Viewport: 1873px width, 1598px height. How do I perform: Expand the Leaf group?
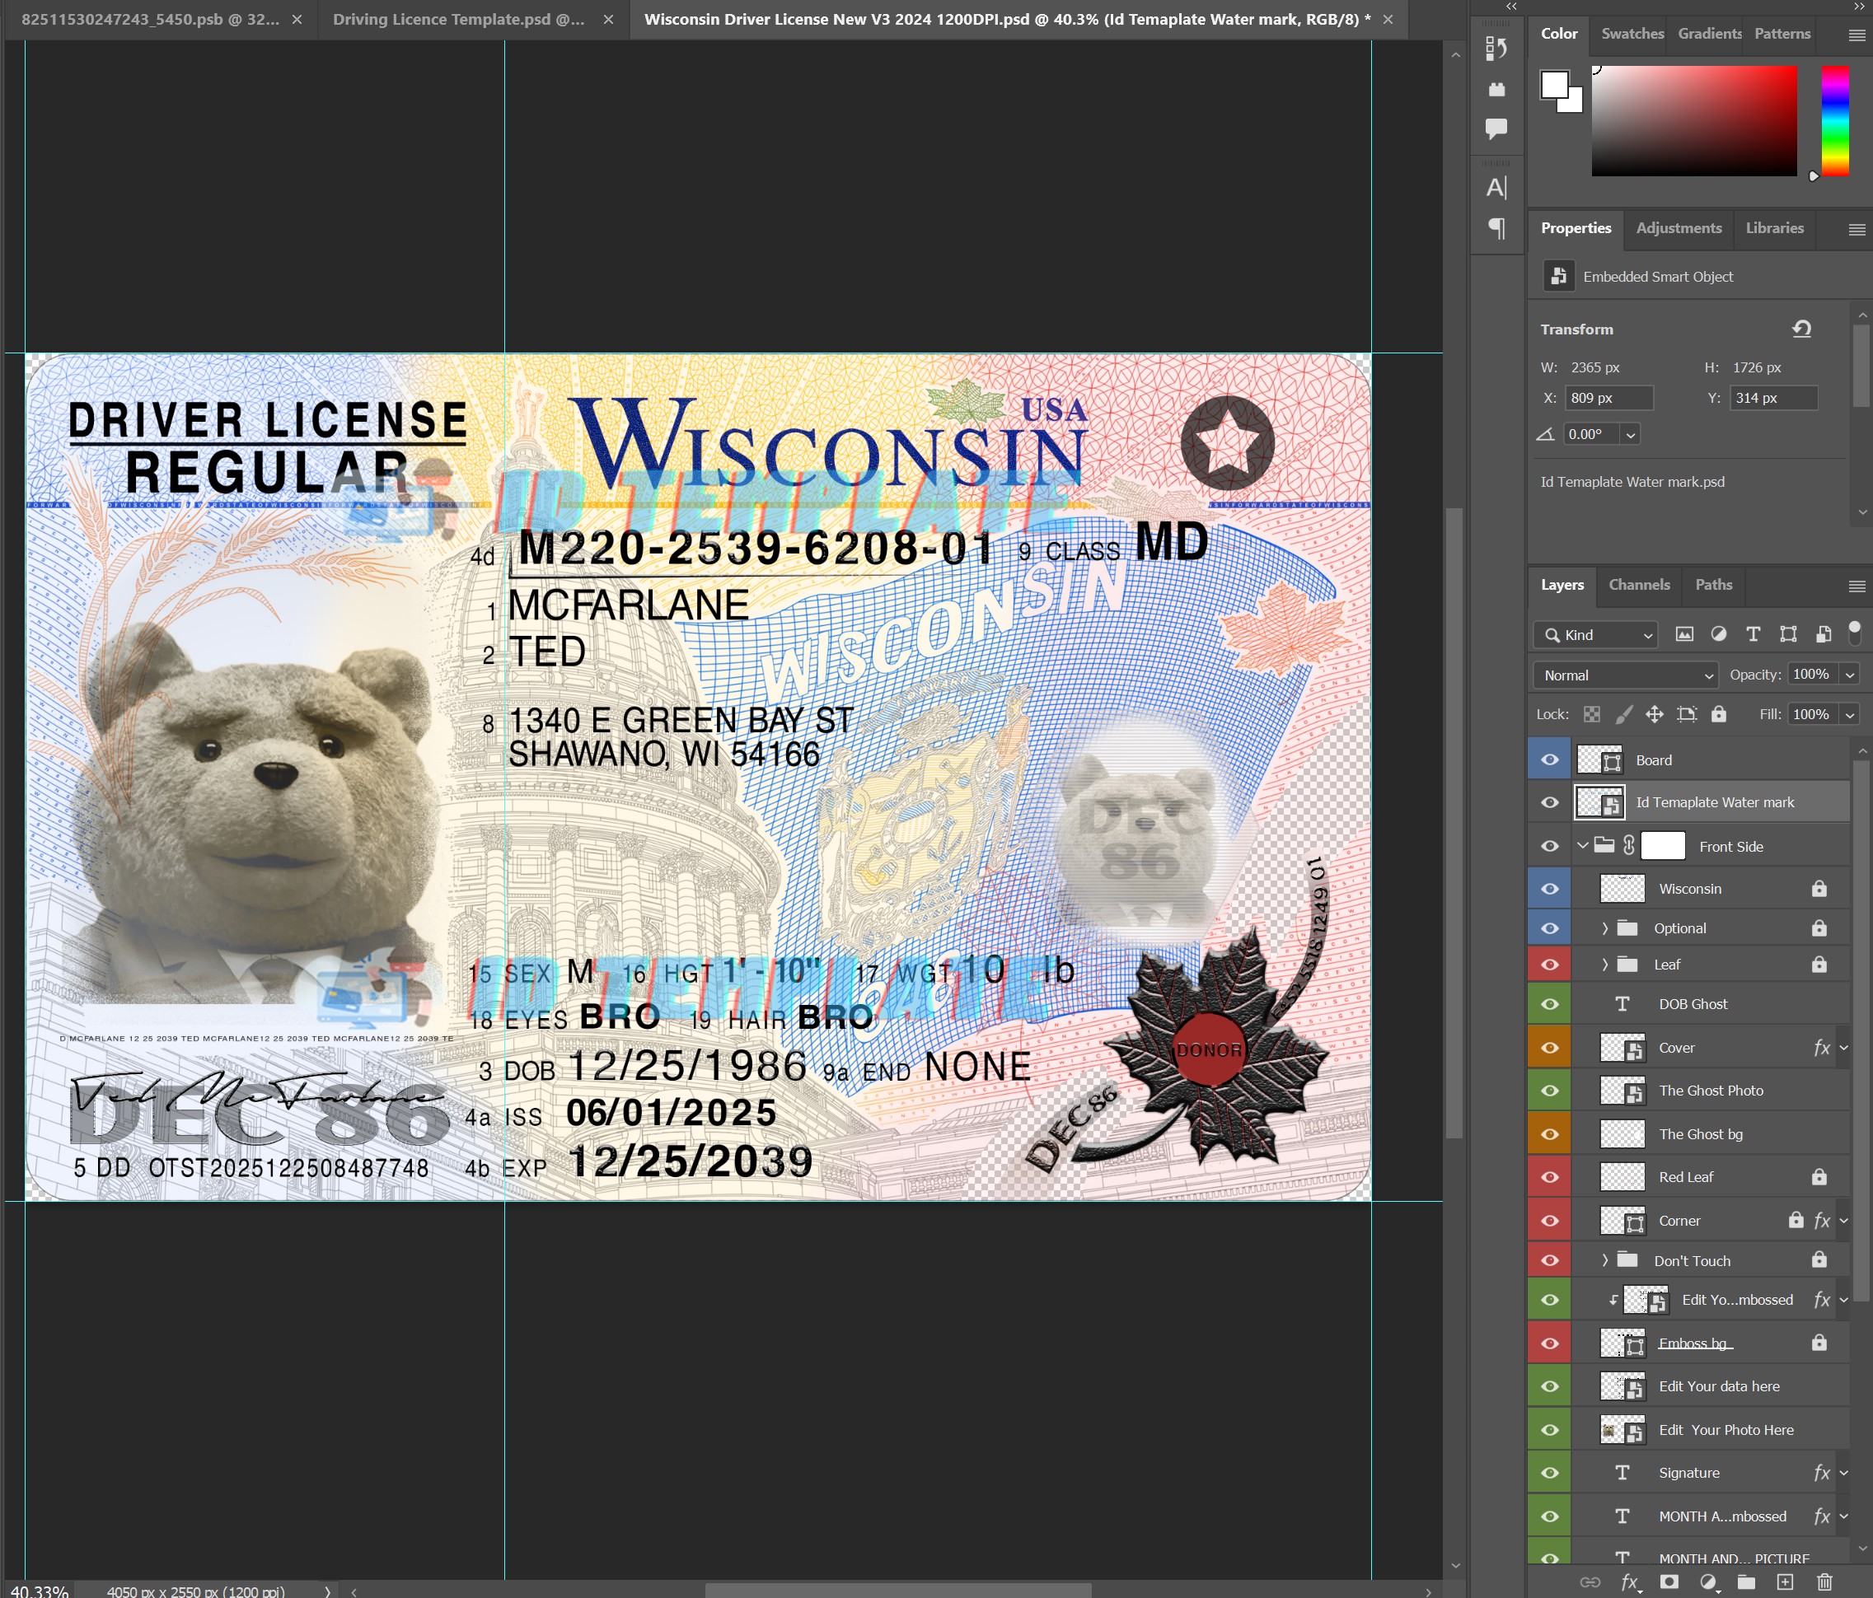point(1605,965)
